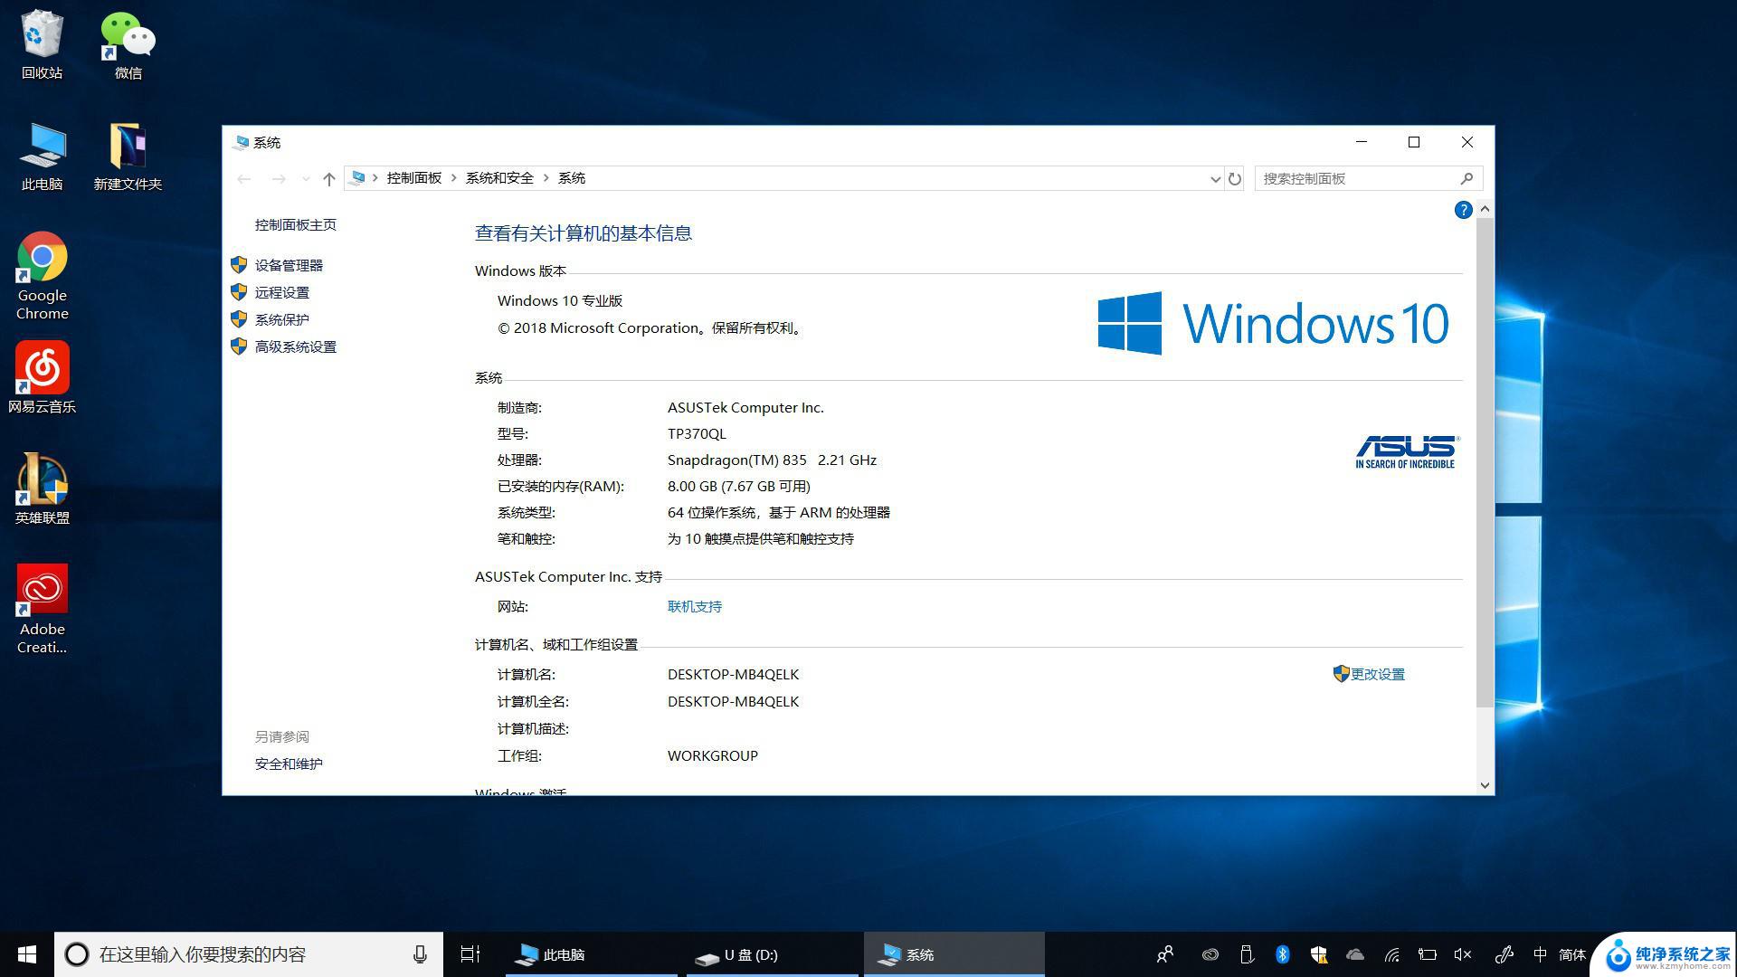The width and height of the screenshot is (1737, 977).
Task: Click the Cortana search box on taskbar
Action: (x=249, y=954)
